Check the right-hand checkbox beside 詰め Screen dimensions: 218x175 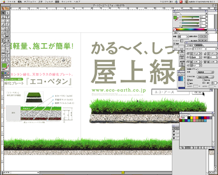[x=203, y=80]
